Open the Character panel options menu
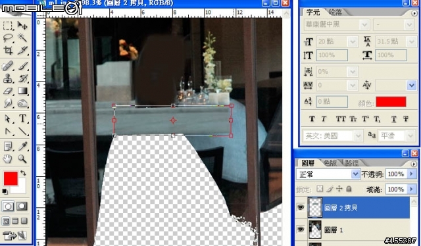Image resolution: width=421 pixels, height=246 pixels. click(414, 13)
